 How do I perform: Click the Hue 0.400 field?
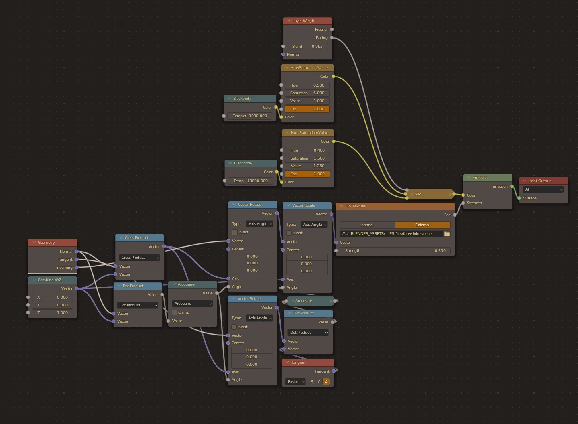pyautogui.click(x=307, y=150)
